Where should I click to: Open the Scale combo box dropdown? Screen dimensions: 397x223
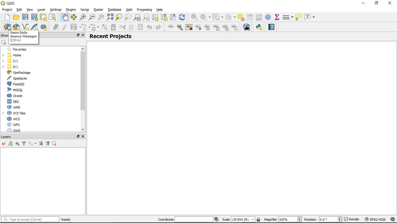click(253, 220)
